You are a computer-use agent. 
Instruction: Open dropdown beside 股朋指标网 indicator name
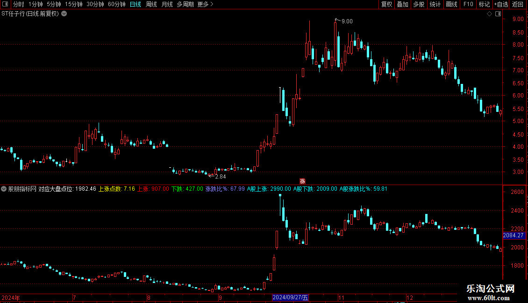4,189
